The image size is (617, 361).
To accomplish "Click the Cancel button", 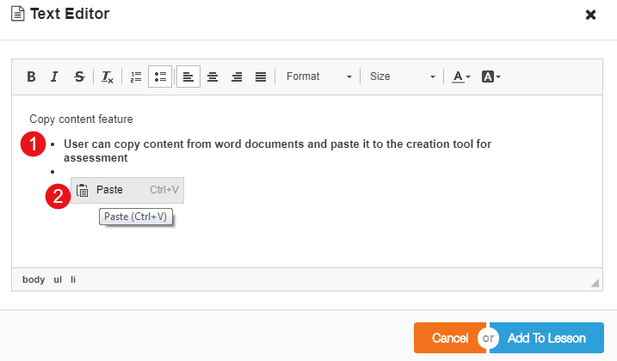I will click(449, 338).
